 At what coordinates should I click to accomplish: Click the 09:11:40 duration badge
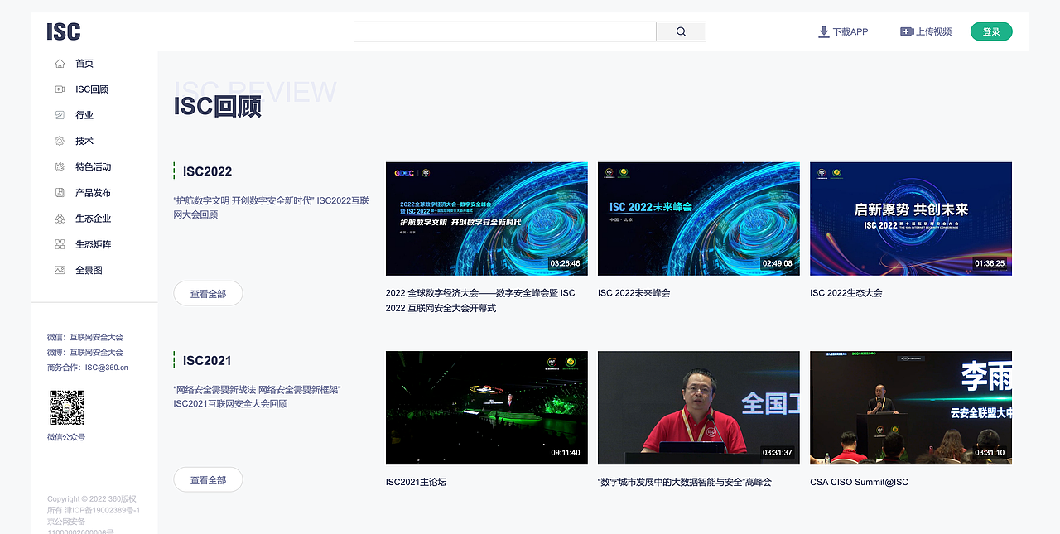(x=565, y=452)
